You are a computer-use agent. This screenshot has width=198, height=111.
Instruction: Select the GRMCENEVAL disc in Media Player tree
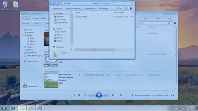click(35, 55)
